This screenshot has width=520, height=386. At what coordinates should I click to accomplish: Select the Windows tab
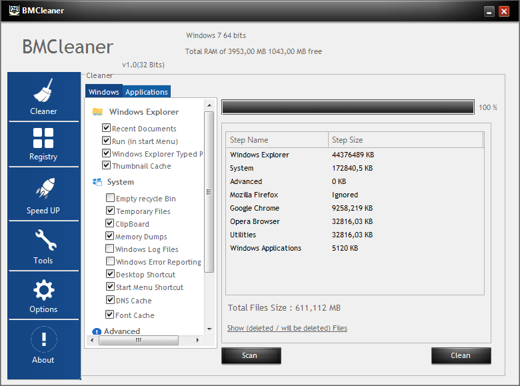point(104,92)
